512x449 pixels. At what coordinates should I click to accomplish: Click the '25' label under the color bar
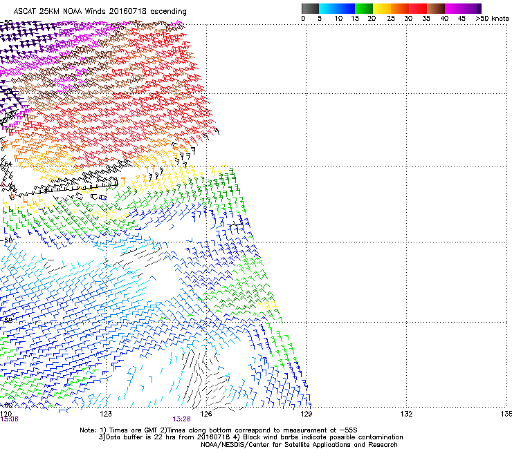[x=391, y=19]
